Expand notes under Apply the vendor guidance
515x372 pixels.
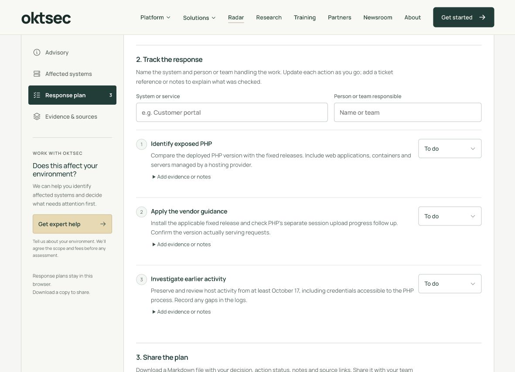pos(181,244)
